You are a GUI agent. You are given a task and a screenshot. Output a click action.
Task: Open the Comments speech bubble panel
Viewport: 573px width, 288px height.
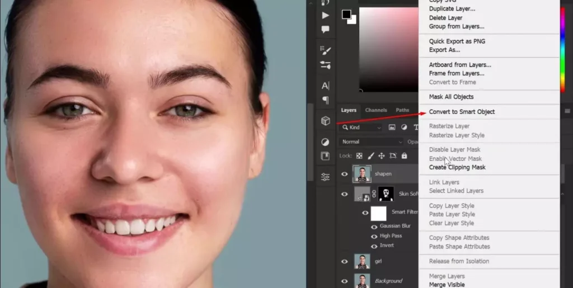click(x=325, y=30)
